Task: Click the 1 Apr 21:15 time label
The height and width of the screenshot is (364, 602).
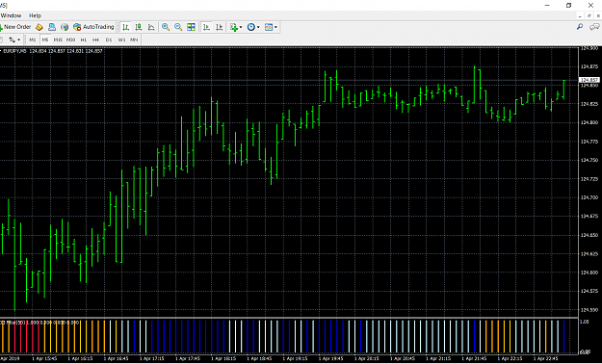Action: (x=438, y=358)
